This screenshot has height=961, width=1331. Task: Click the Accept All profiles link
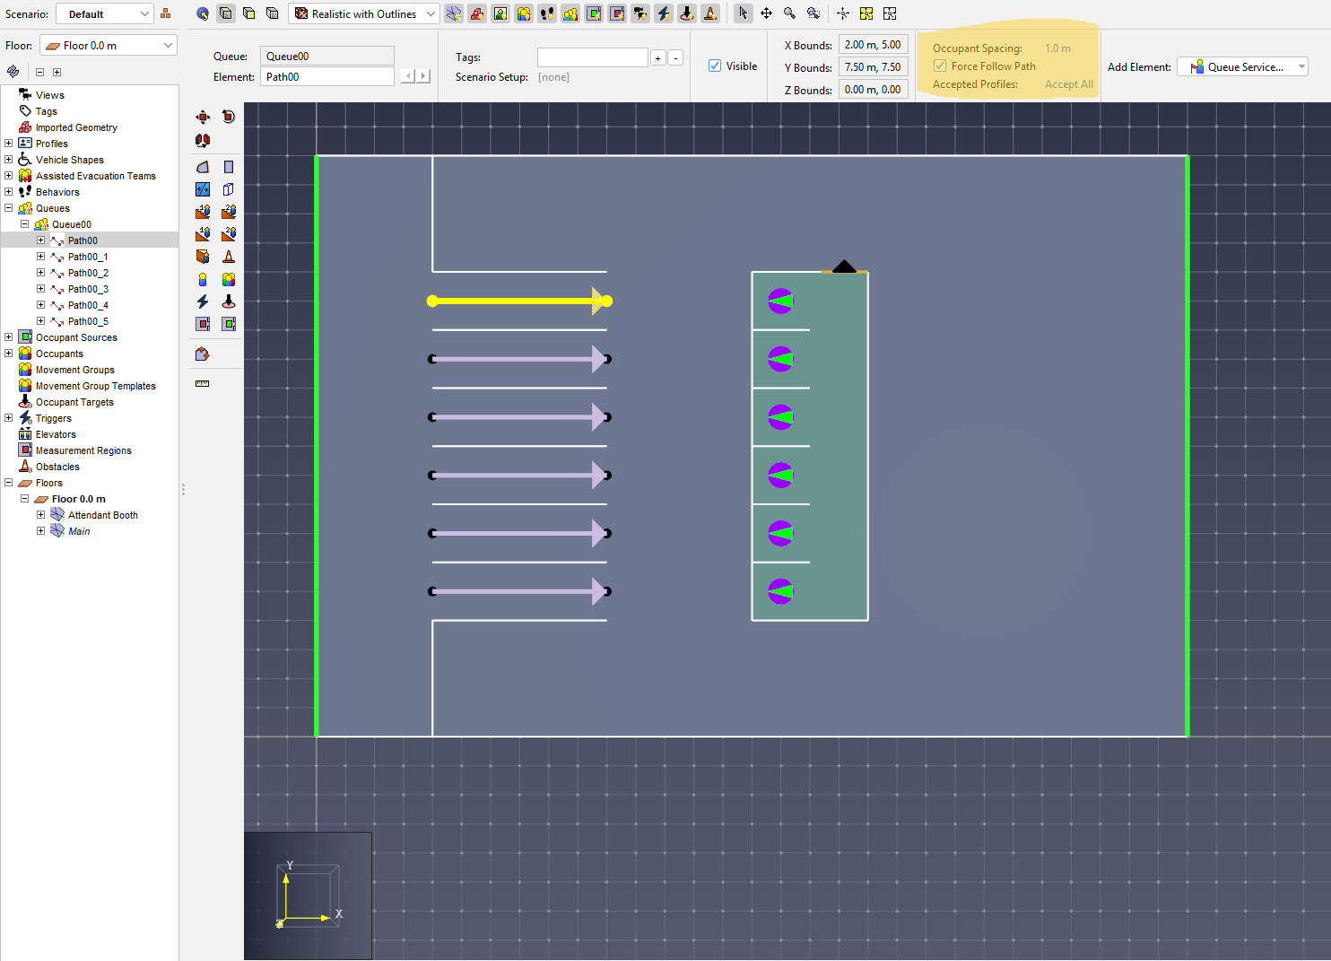(x=1069, y=84)
